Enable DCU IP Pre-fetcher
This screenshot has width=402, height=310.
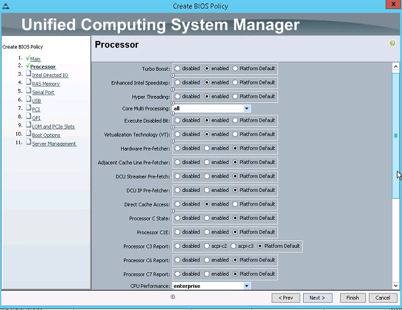tap(207, 190)
